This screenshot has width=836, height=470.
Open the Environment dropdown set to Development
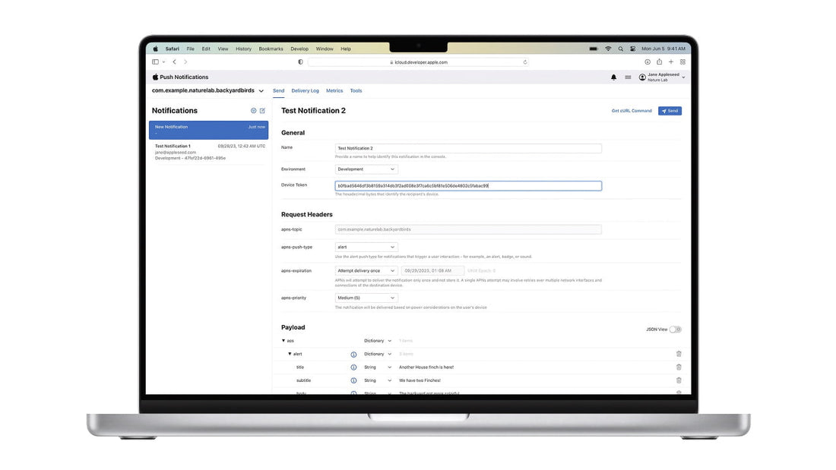(366, 169)
